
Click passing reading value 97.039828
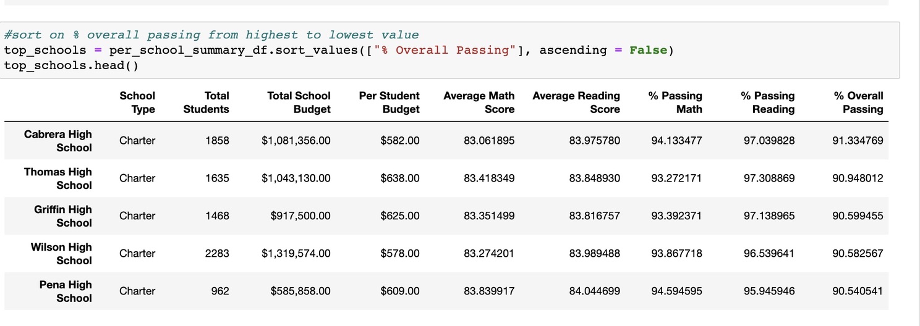pyautogui.click(x=770, y=141)
